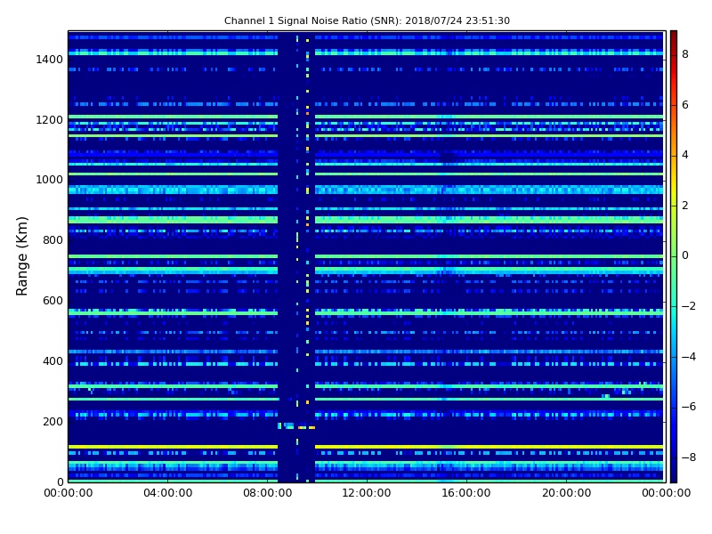Click the y-axis tick label 800
Image resolution: width=712 pixels, height=534 pixels.
[x=53, y=240]
